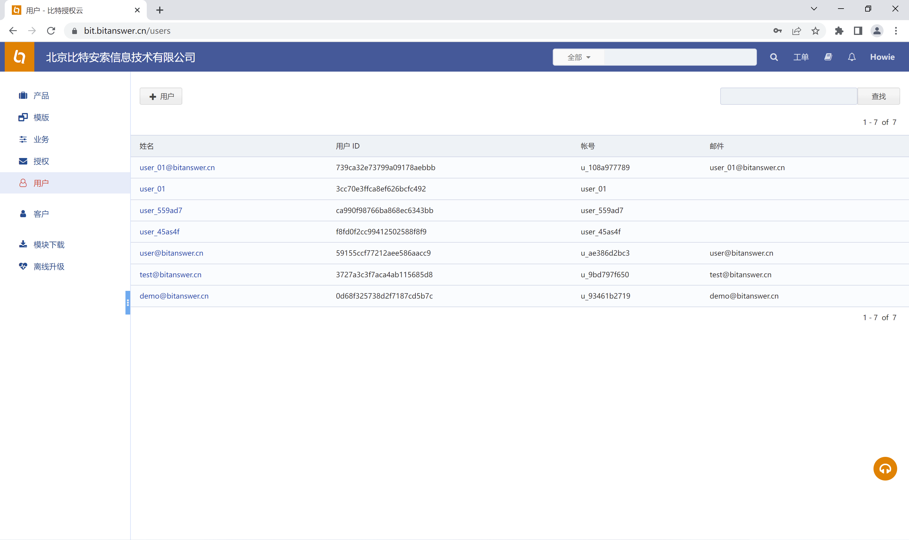Image resolution: width=909 pixels, height=540 pixels.
Task: Click the documentation book icon in header
Action: pos(828,57)
